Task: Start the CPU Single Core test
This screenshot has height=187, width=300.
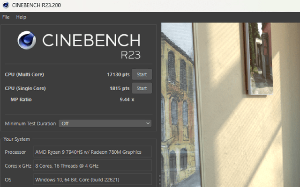Action: pos(142,88)
